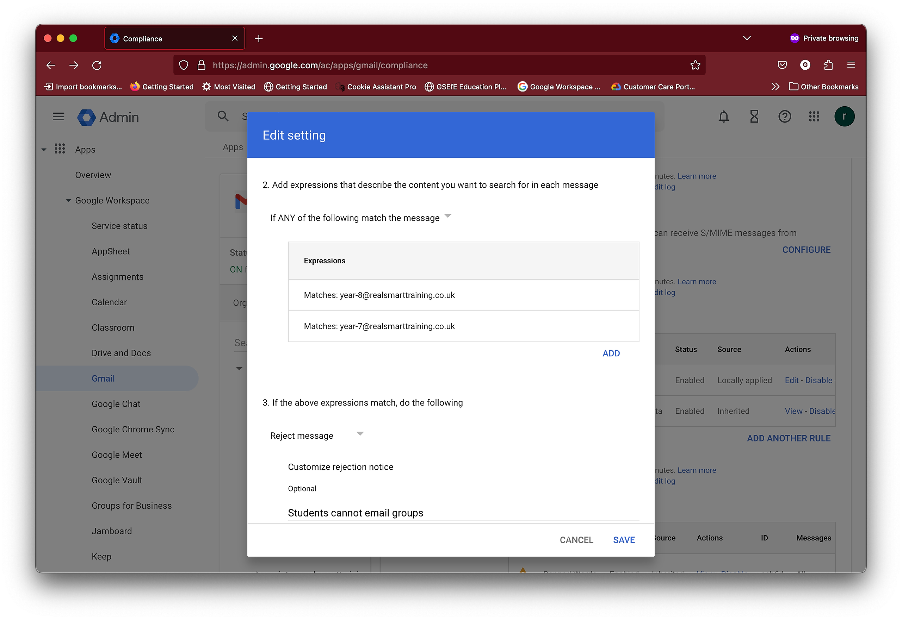Open the hourglass tasks icon

(754, 117)
